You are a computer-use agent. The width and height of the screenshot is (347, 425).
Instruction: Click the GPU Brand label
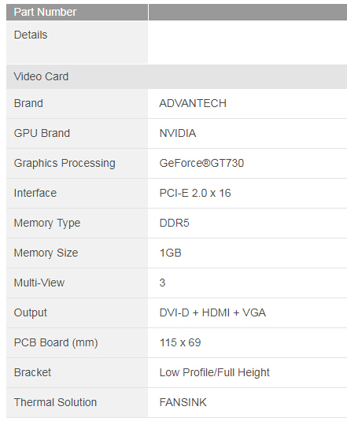pos(42,133)
